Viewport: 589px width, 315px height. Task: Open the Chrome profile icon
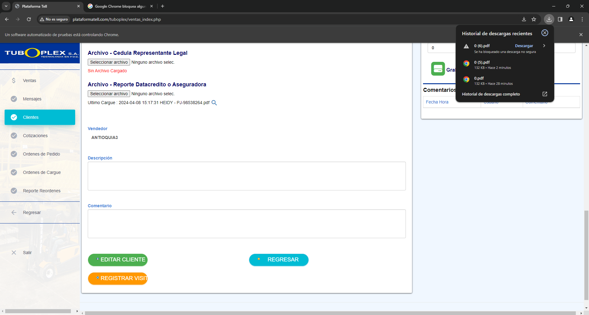[x=571, y=19]
